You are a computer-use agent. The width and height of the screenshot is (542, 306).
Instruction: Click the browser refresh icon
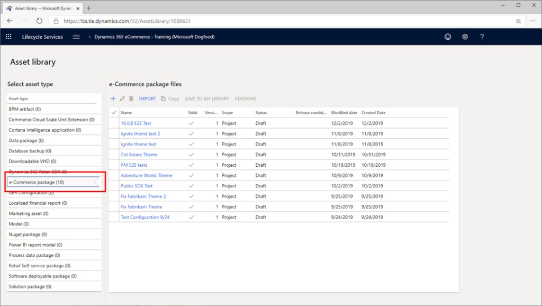[39, 20]
